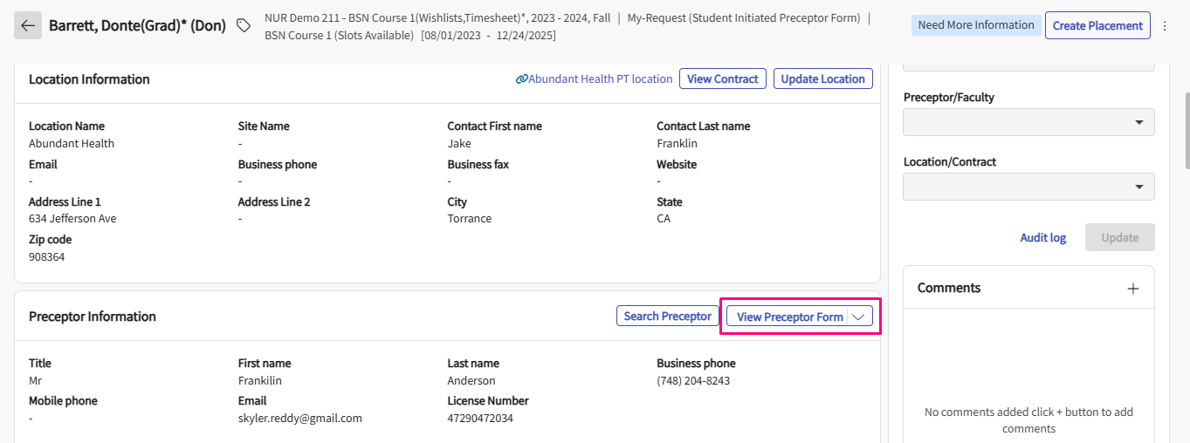Viewport: 1190px width, 443px height.
Task: Click the Update Location button
Action: tap(822, 79)
